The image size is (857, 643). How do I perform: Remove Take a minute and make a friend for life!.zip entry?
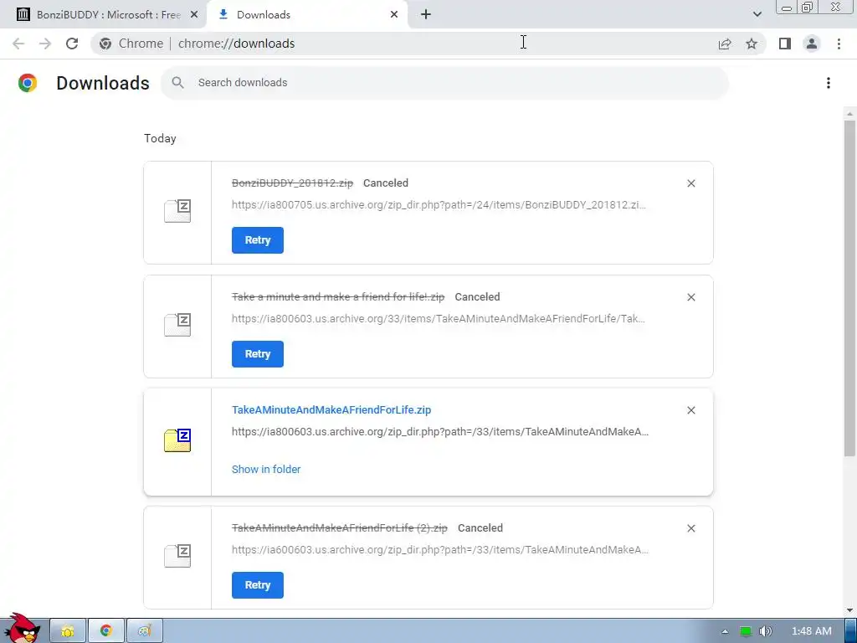(x=690, y=297)
